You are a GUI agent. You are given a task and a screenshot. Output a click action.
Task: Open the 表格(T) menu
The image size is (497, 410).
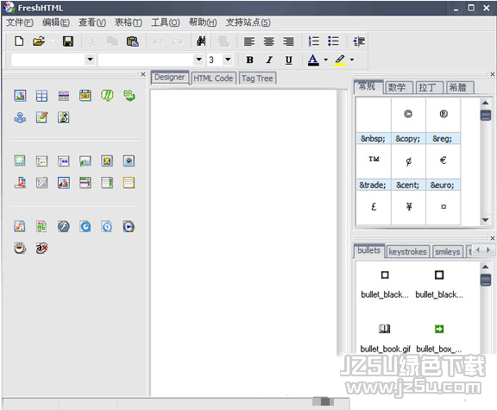click(x=129, y=22)
